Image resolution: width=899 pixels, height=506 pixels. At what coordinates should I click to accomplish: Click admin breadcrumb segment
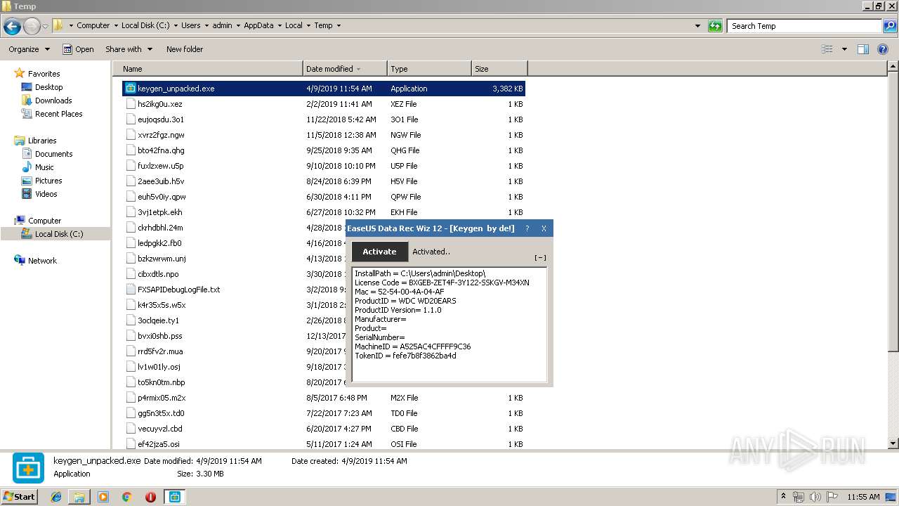(222, 25)
